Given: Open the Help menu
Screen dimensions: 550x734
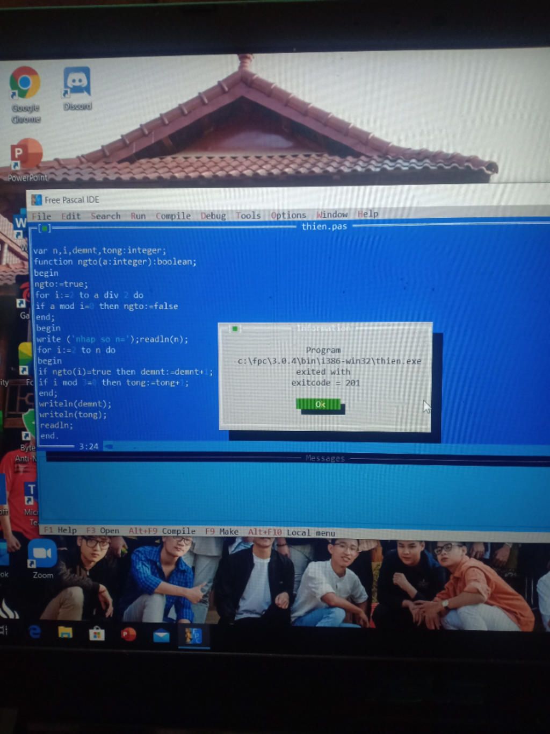Looking at the screenshot, I should pyautogui.click(x=368, y=214).
